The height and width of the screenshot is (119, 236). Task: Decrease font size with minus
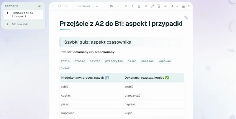coord(105,6)
